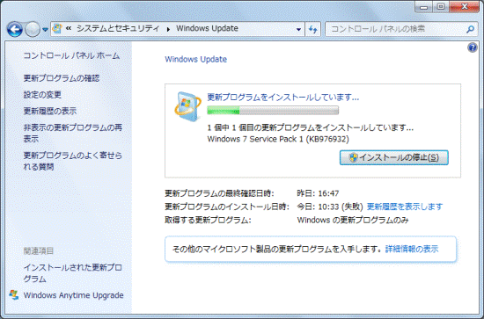Expand the address bar previous locations dropdown
The height and width of the screenshot is (319, 484).
[x=298, y=29]
